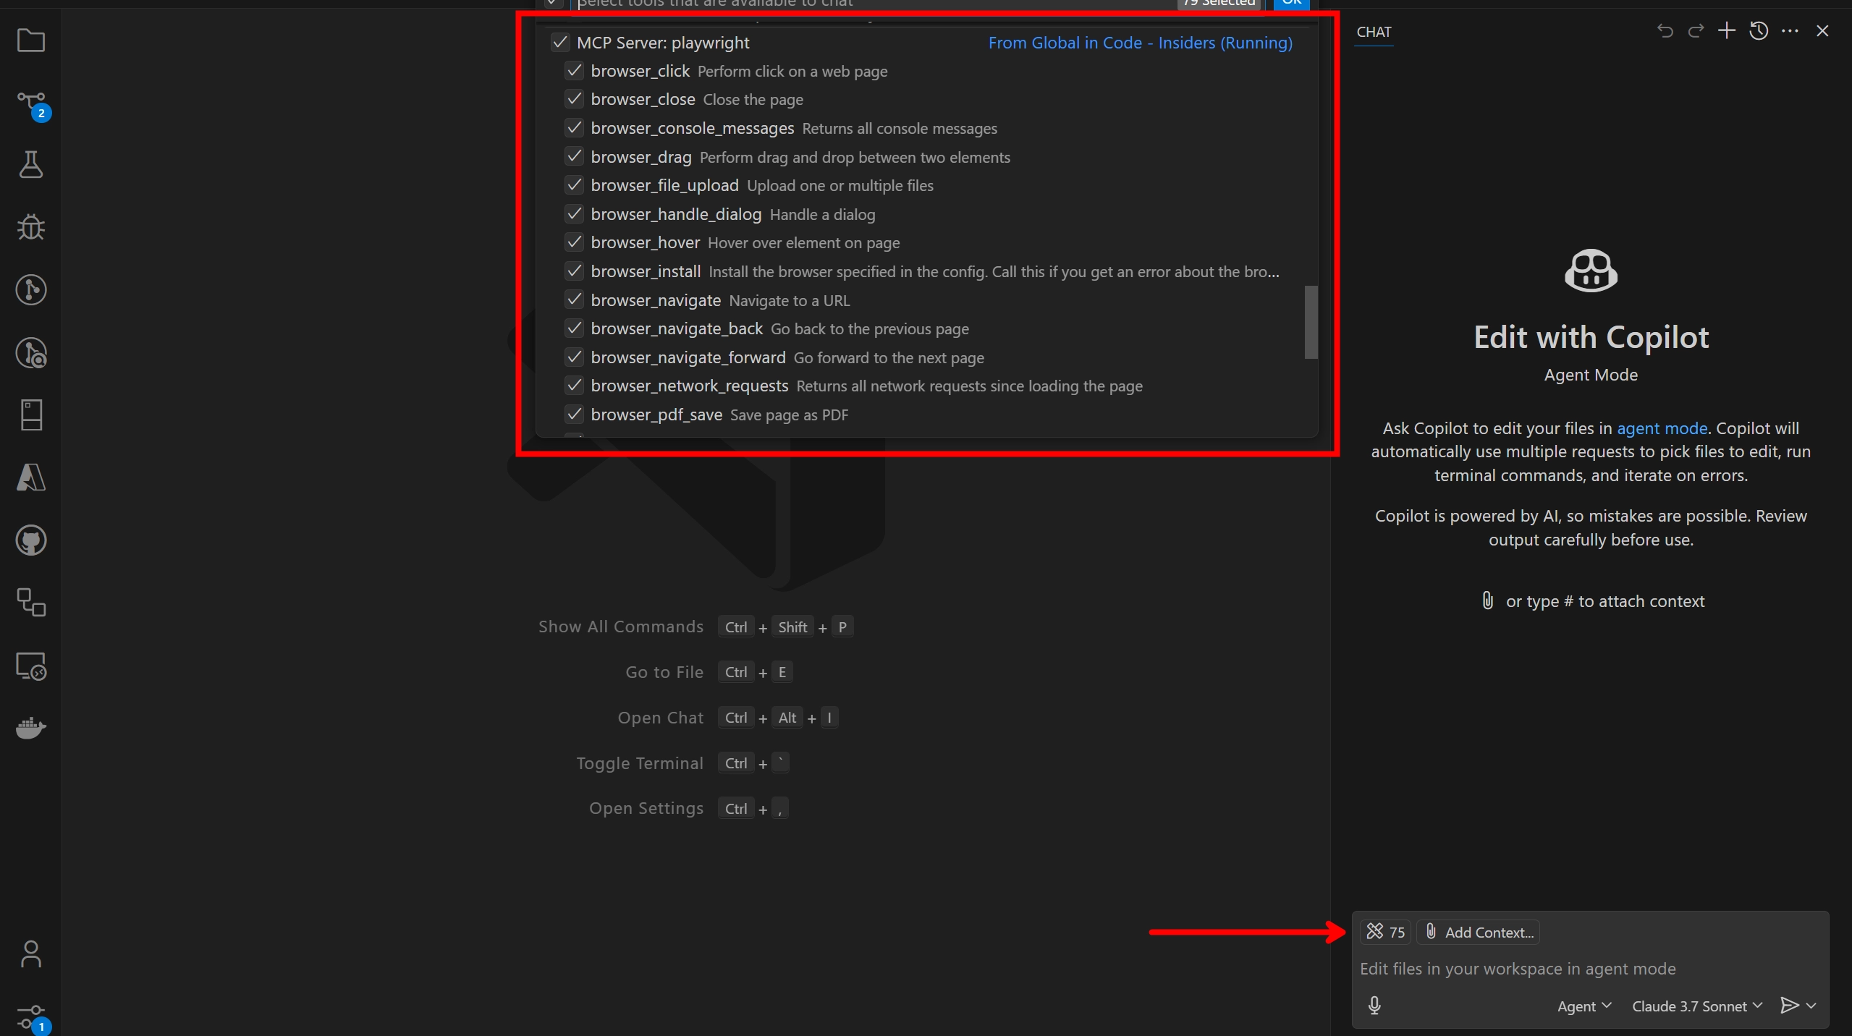Switch to the CHAT tab
Image resolution: width=1852 pixels, height=1036 pixels.
(1374, 32)
